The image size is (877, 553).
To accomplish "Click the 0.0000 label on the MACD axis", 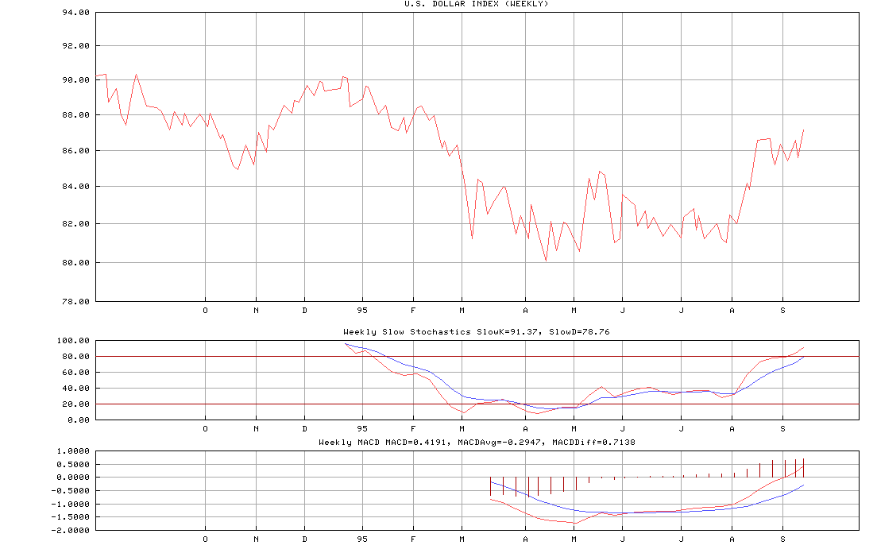I will pos(74,478).
